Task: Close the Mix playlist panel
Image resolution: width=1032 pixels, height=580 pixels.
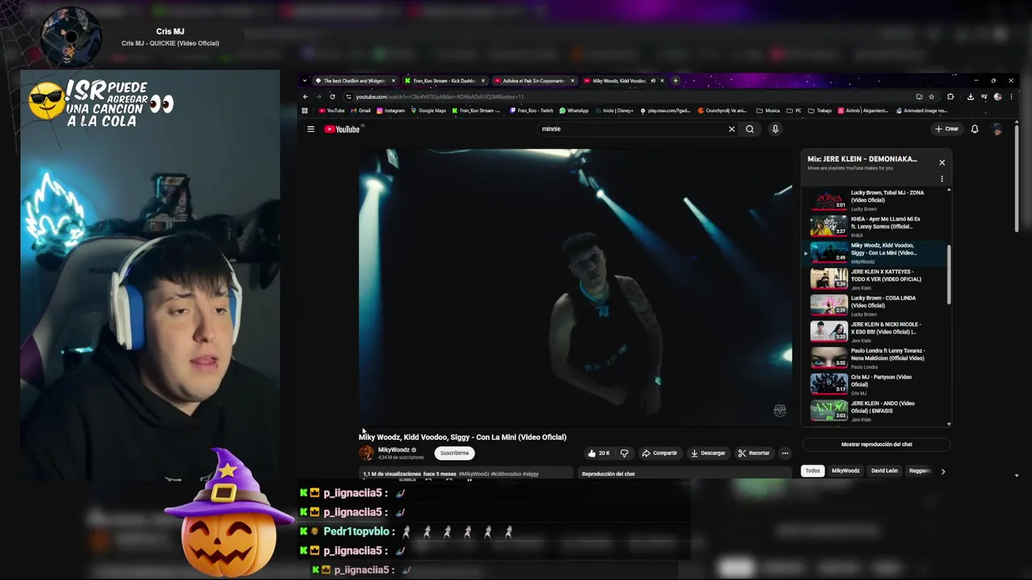Action: pos(942,162)
